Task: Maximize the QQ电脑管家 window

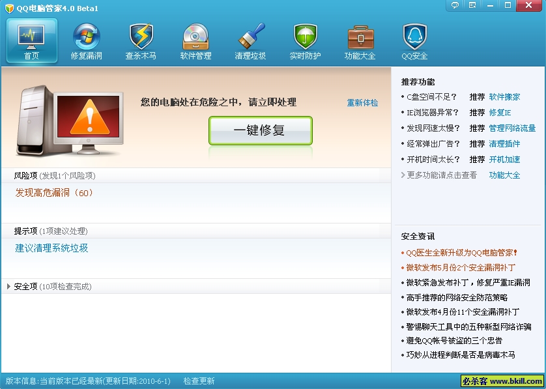Action: click(x=508, y=5)
